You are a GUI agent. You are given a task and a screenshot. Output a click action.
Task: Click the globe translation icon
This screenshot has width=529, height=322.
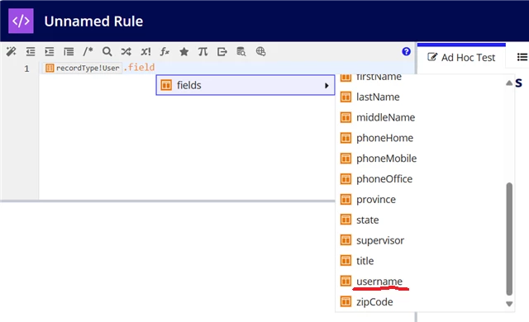coord(260,51)
